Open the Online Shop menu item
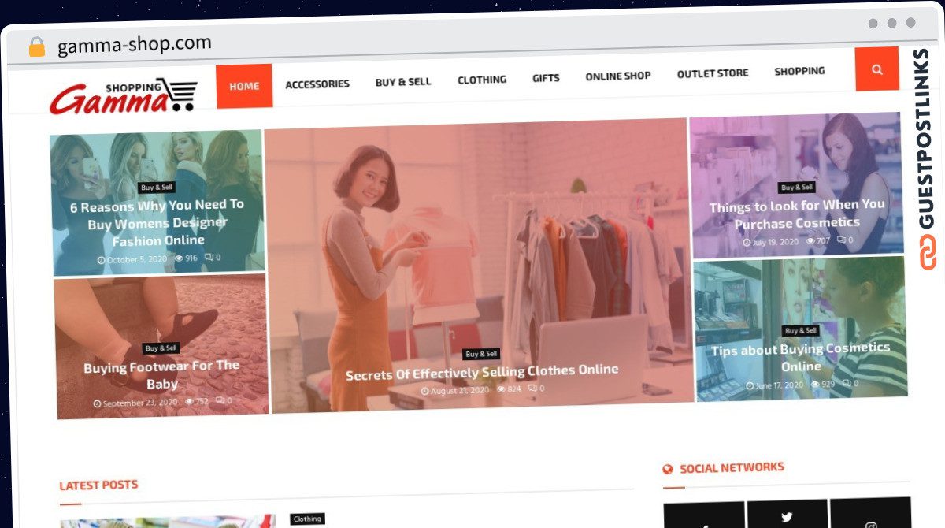The image size is (945, 528). tap(618, 76)
